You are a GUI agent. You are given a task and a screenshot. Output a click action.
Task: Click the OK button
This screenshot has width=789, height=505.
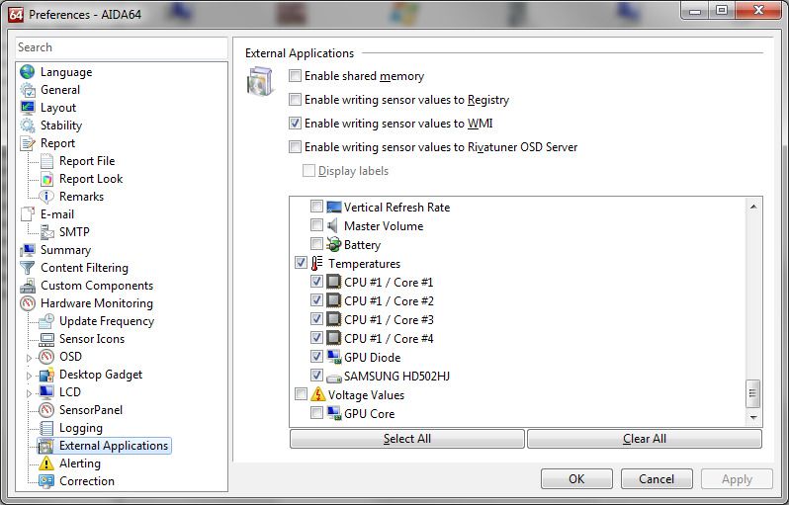coord(576,479)
